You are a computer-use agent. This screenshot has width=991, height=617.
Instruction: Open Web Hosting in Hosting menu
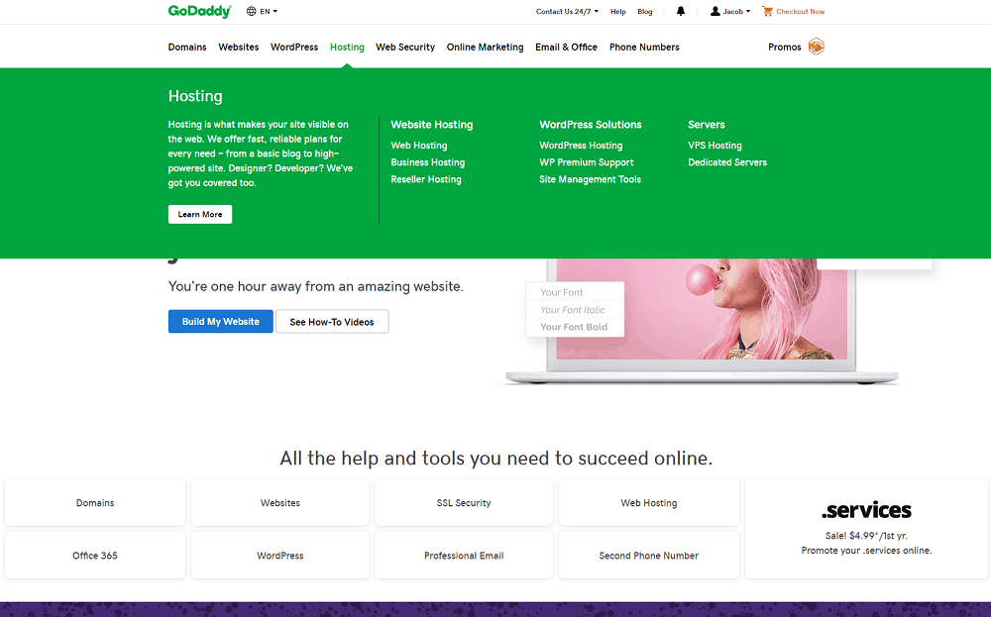(x=419, y=146)
